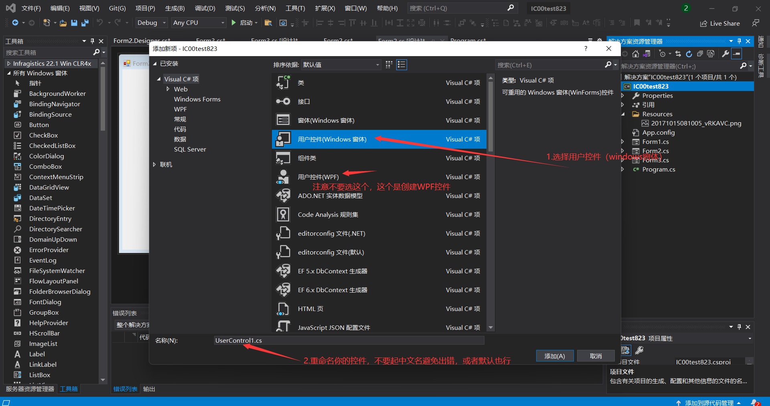Open the project properties object dropdown
The width and height of the screenshot is (770, 406).
pyautogui.click(x=750, y=339)
